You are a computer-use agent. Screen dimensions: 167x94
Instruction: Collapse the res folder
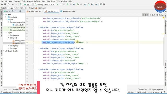(x=6, y=33)
